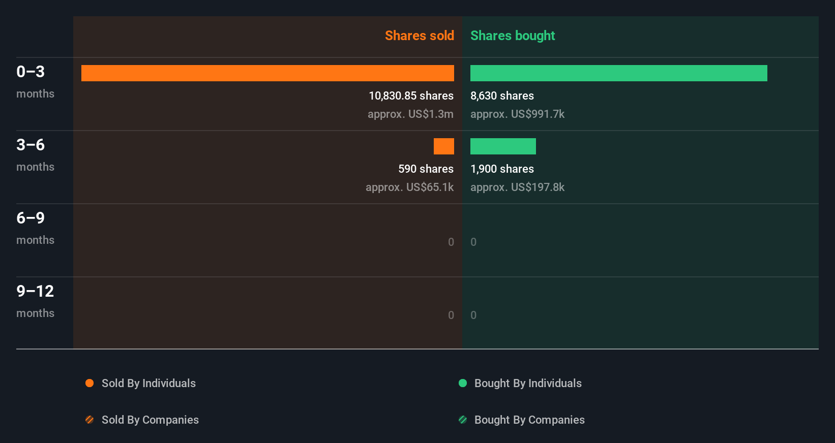The width and height of the screenshot is (835, 443).
Task: Click the 8,630 shares value
Action: [502, 96]
